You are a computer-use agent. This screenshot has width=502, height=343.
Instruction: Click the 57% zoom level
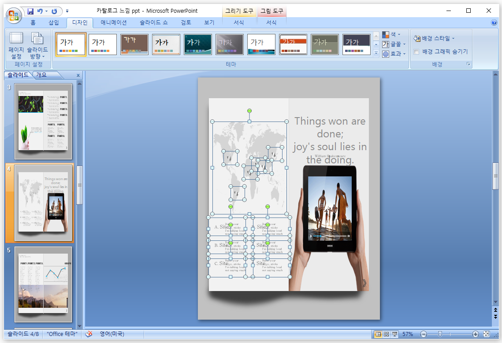(x=408, y=334)
